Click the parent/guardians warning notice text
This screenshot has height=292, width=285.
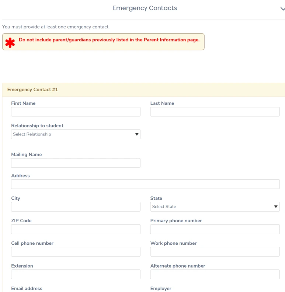click(x=109, y=40)
